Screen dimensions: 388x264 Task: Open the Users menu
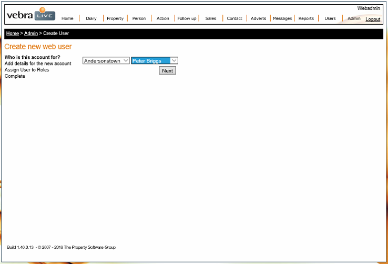[330, 18]
